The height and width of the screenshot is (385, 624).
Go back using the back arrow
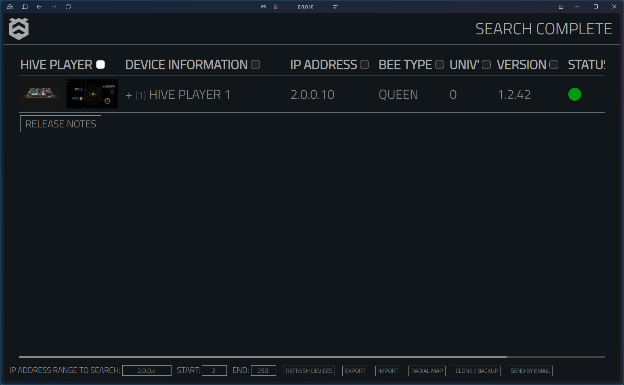(39, 7)
